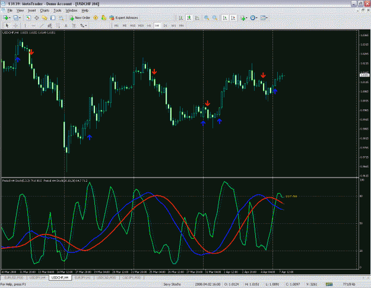
Task: Switch the chart to M30 timeframe
Action: [141, 26]
